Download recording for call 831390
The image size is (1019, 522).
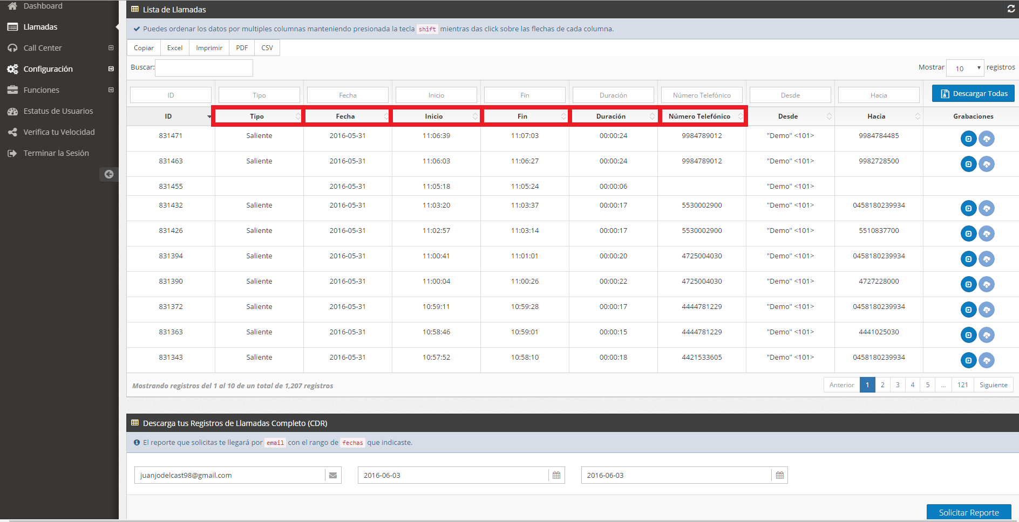987,284
